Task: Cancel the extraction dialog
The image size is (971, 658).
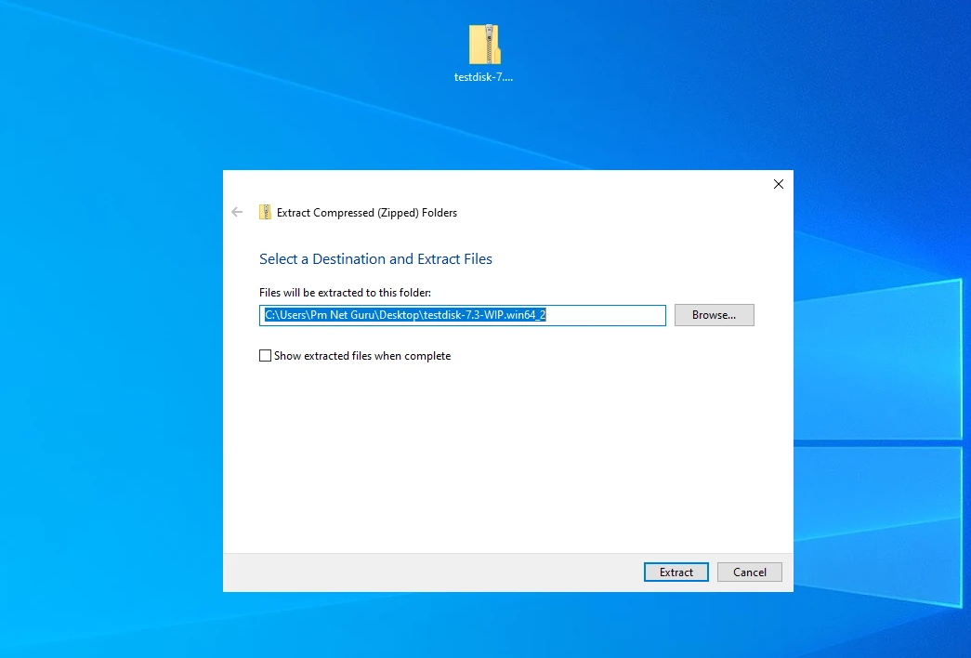Action: tap(749, 572)
